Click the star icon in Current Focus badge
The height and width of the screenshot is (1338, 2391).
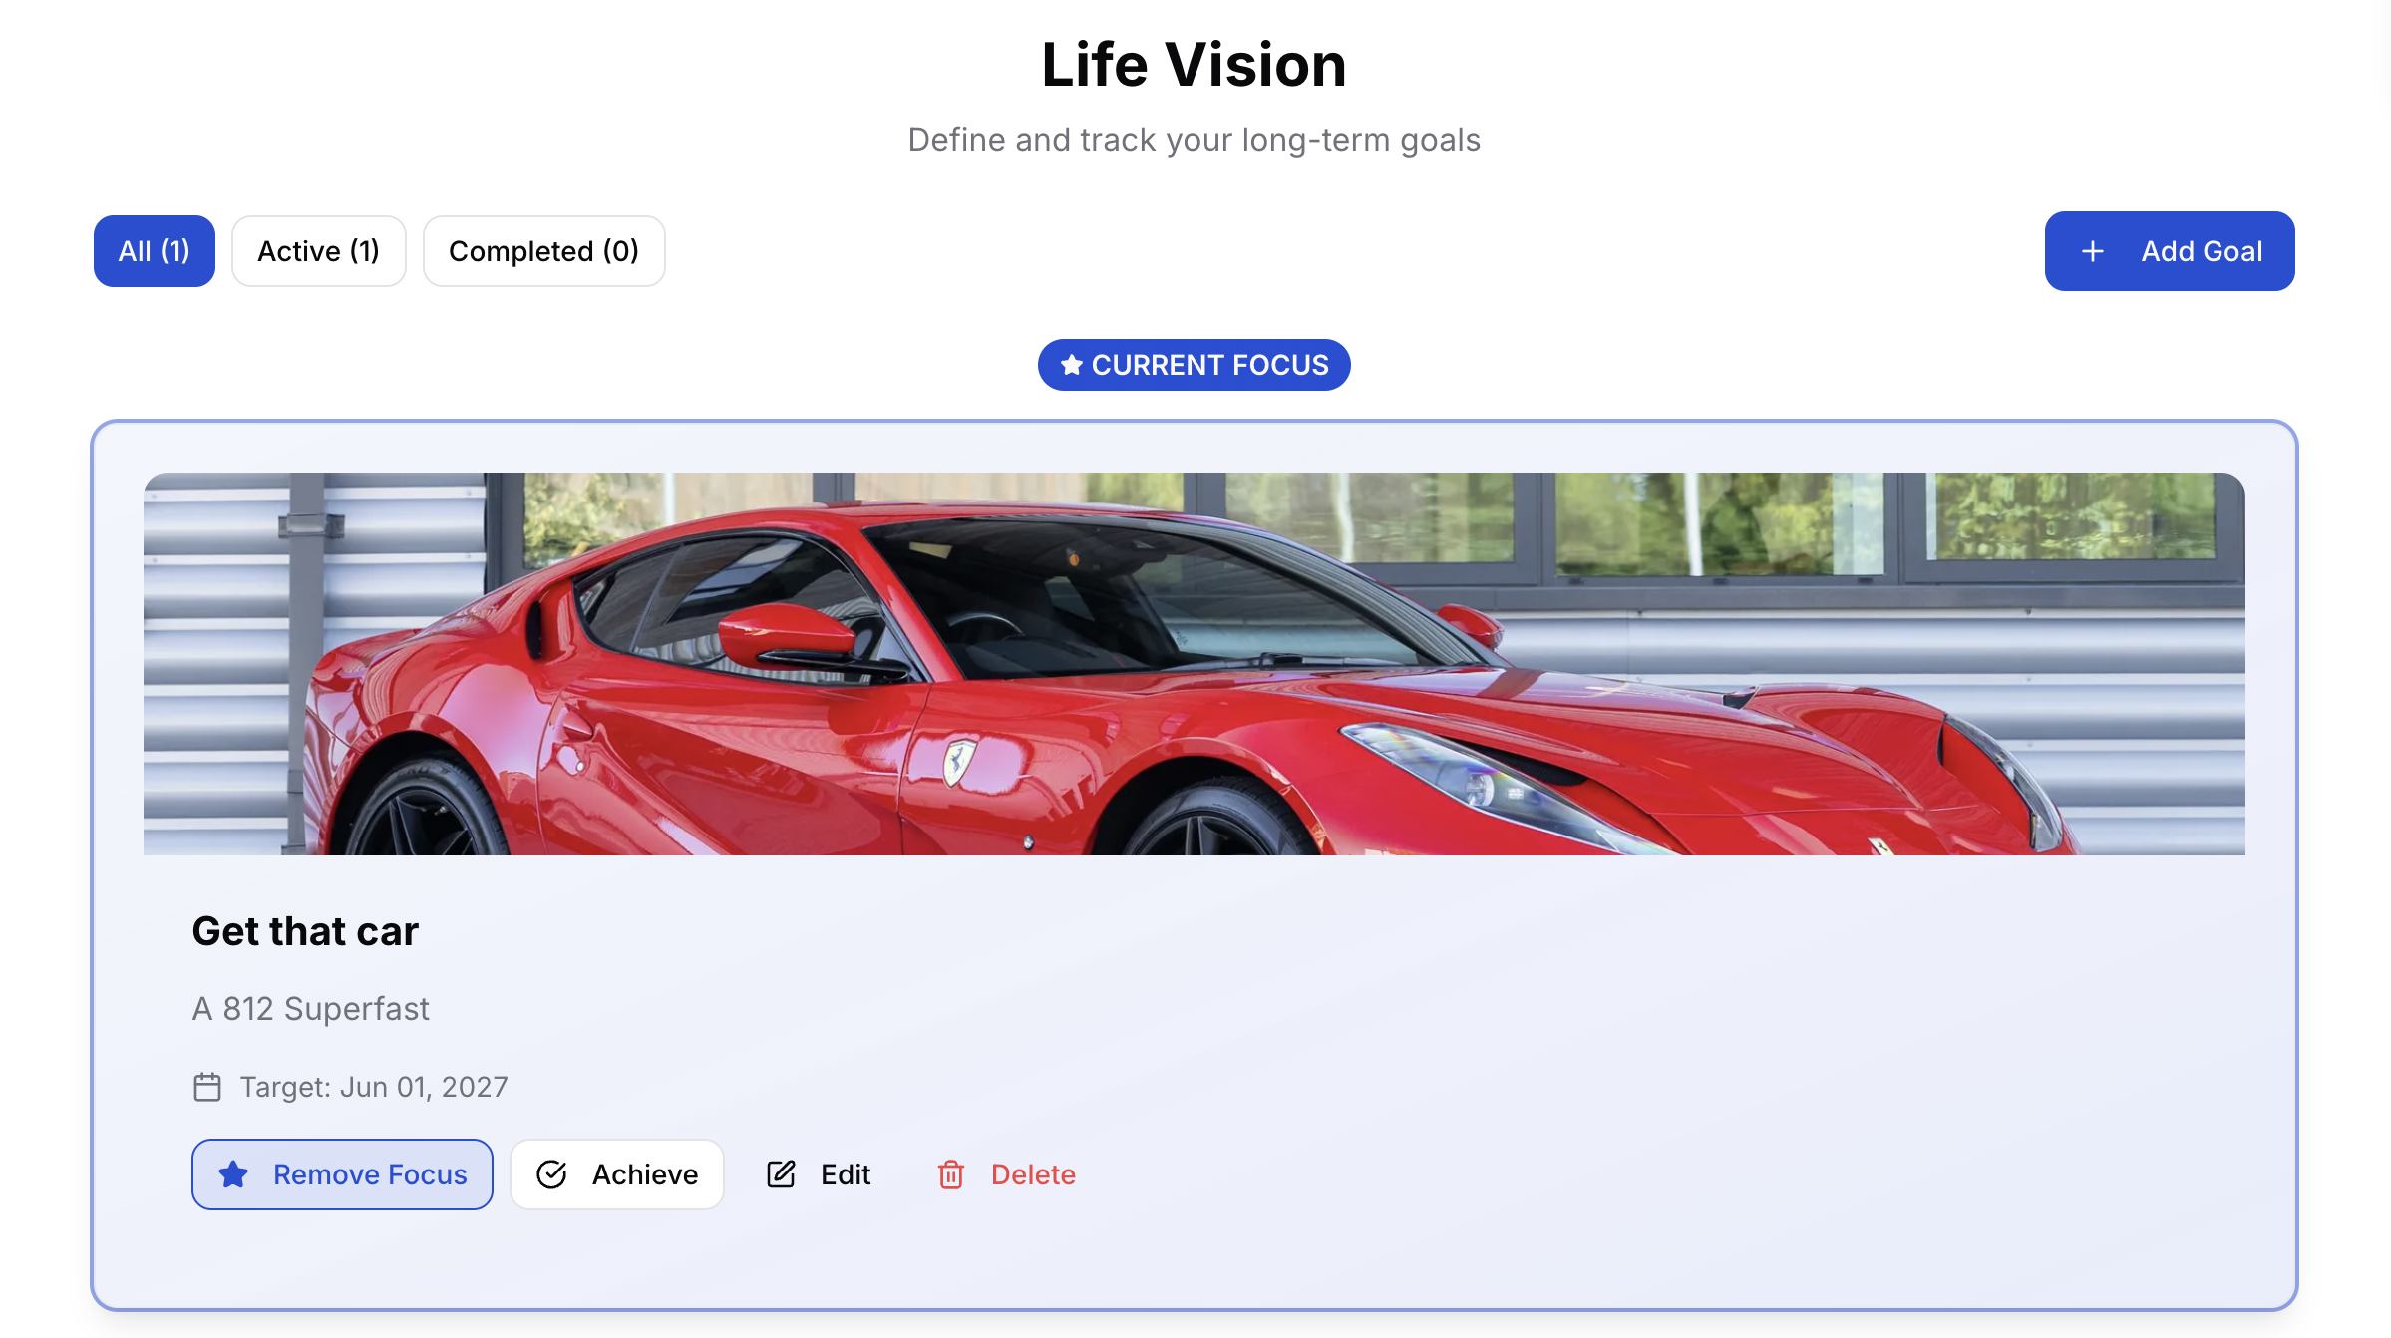[1072, 365]
